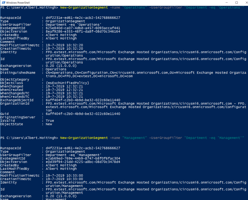Click the IsValid value True
This screenshot has width=248, height=200.
(50, 121)
